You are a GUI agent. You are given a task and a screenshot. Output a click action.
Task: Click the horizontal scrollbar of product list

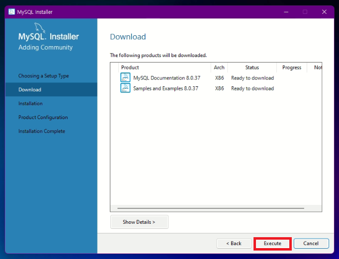[211, 208]
